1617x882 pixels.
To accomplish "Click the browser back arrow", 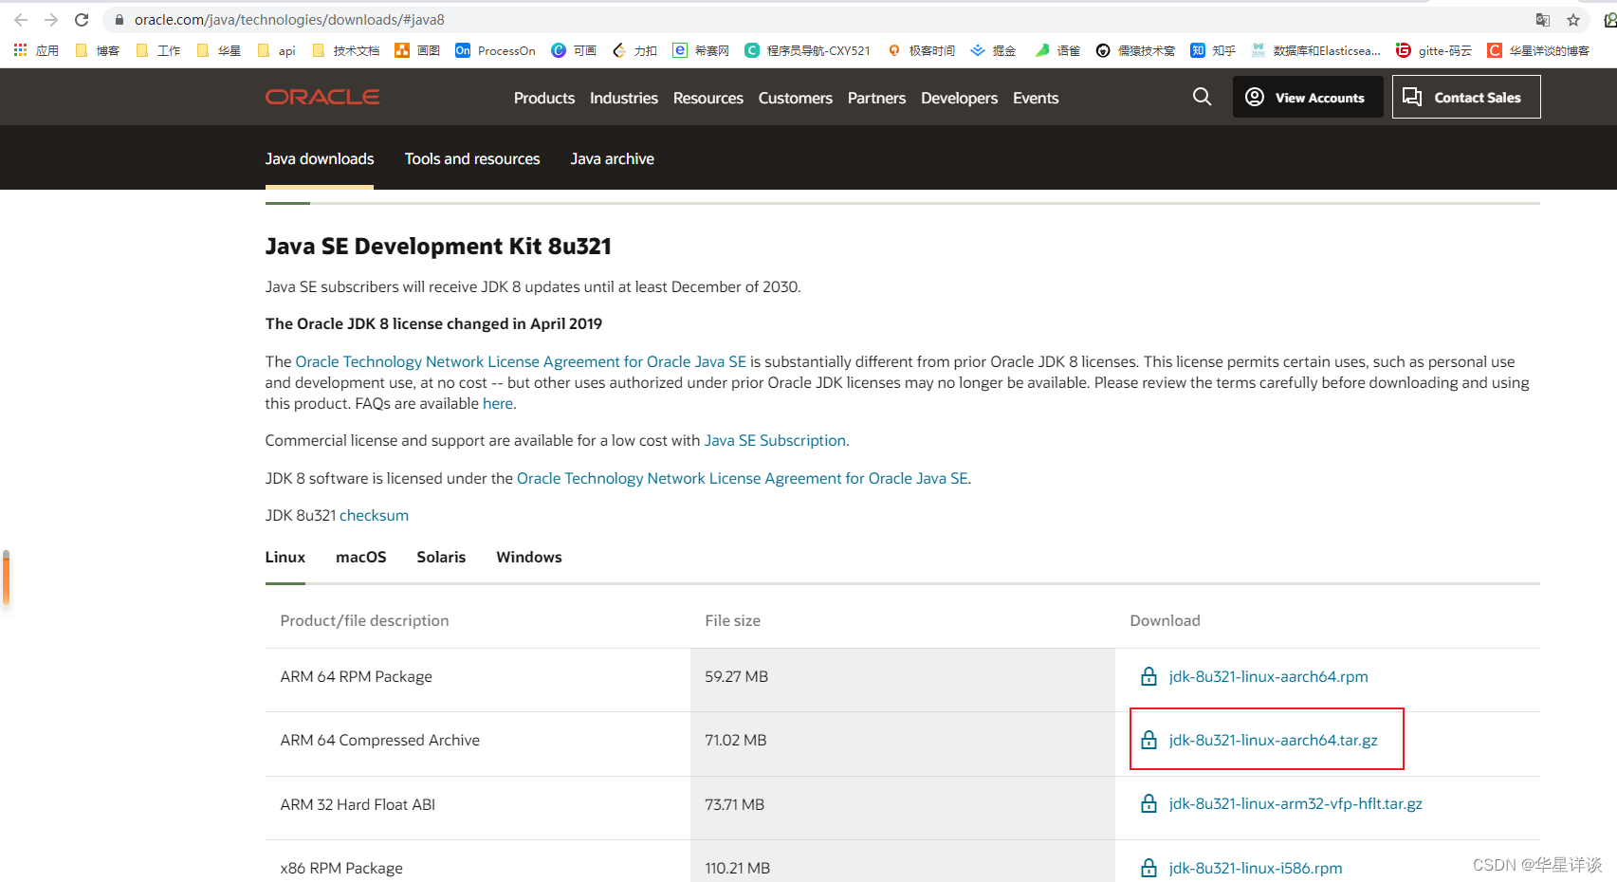I will [x=21, y=20].
